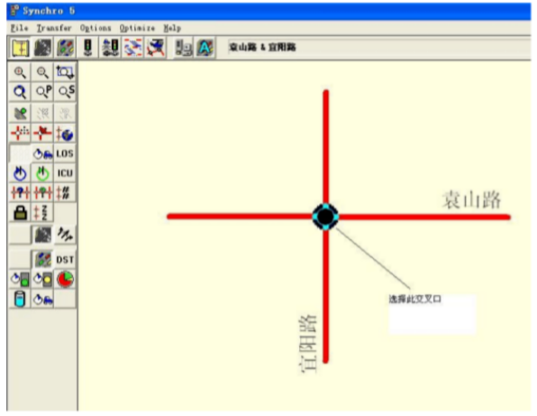Click clock-and-car icon beside cyan cylinder
The height and width of the screenshot is (416, 537).
tap(42, 299)
